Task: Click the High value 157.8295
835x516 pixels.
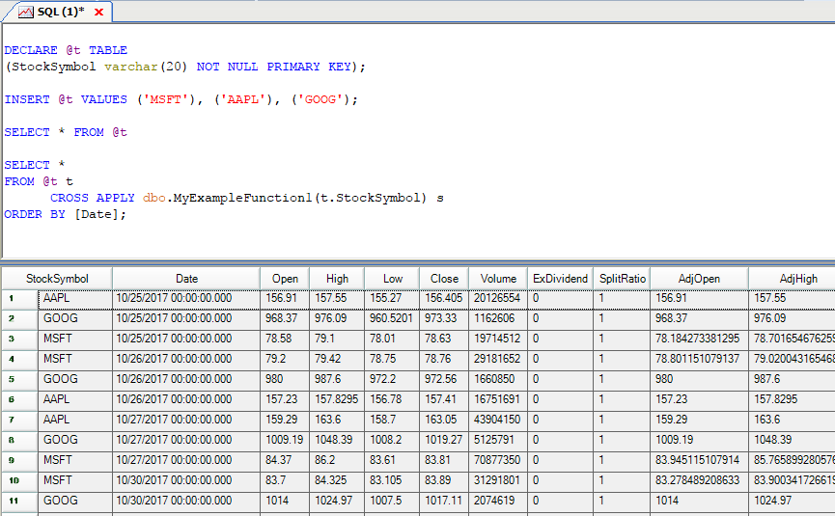Action: 337,399
